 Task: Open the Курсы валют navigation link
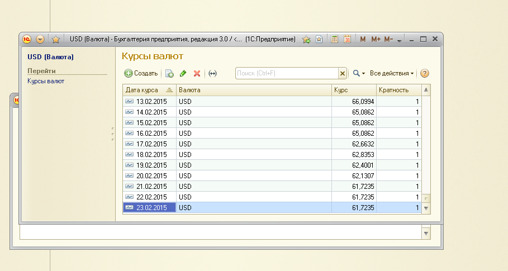[x=46, y=81]
